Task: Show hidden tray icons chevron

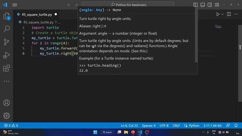Action: [x=203, y=132]
